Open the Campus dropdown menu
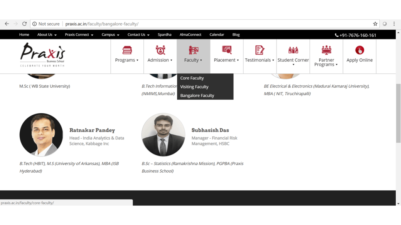 (111, 35)
